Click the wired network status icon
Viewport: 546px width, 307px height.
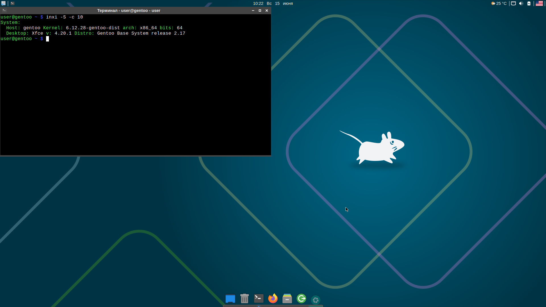coord(513,3)
